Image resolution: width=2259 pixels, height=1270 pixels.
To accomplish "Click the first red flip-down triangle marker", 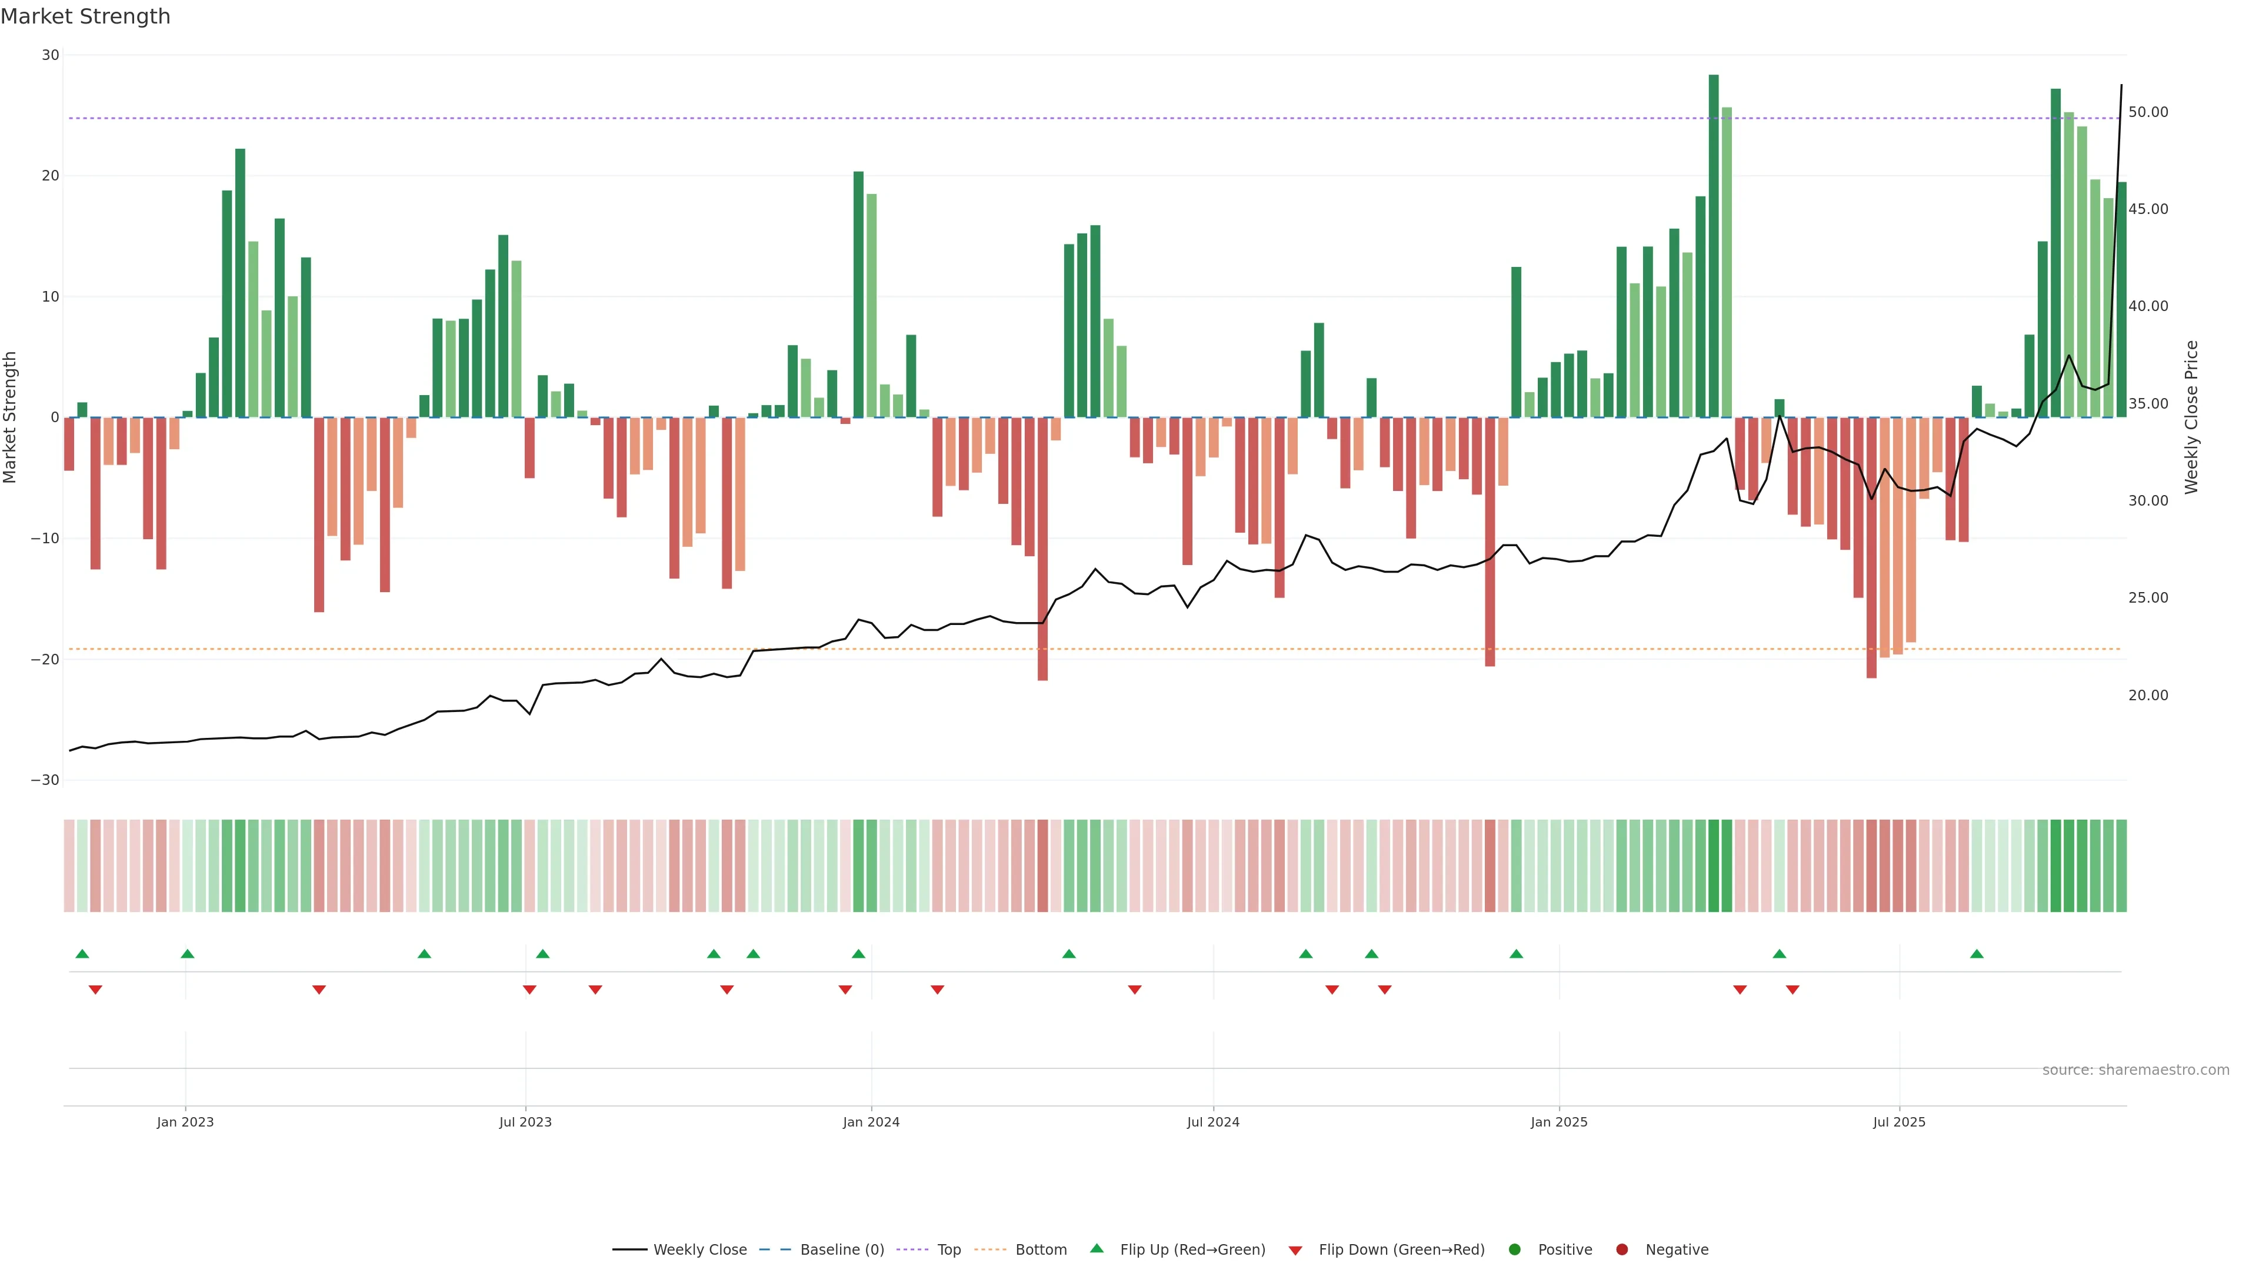I will coord(95,990).
